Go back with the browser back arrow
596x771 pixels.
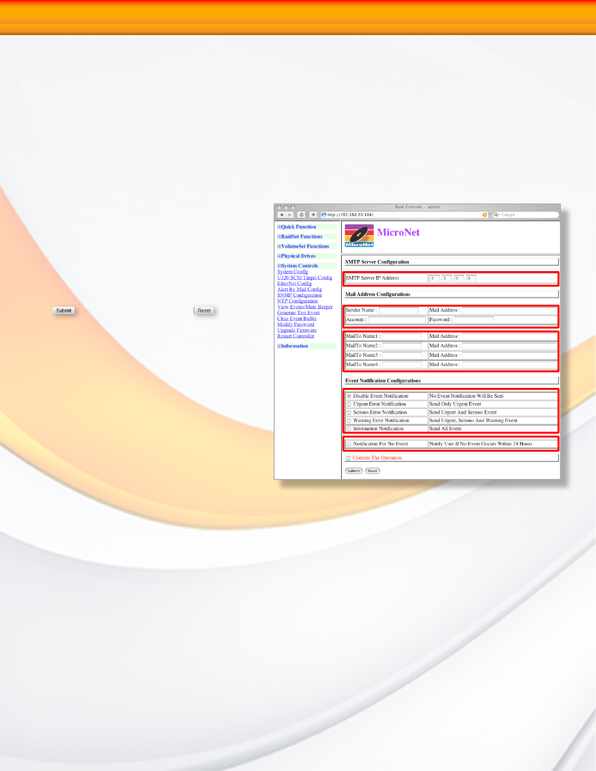pos(281,215)
